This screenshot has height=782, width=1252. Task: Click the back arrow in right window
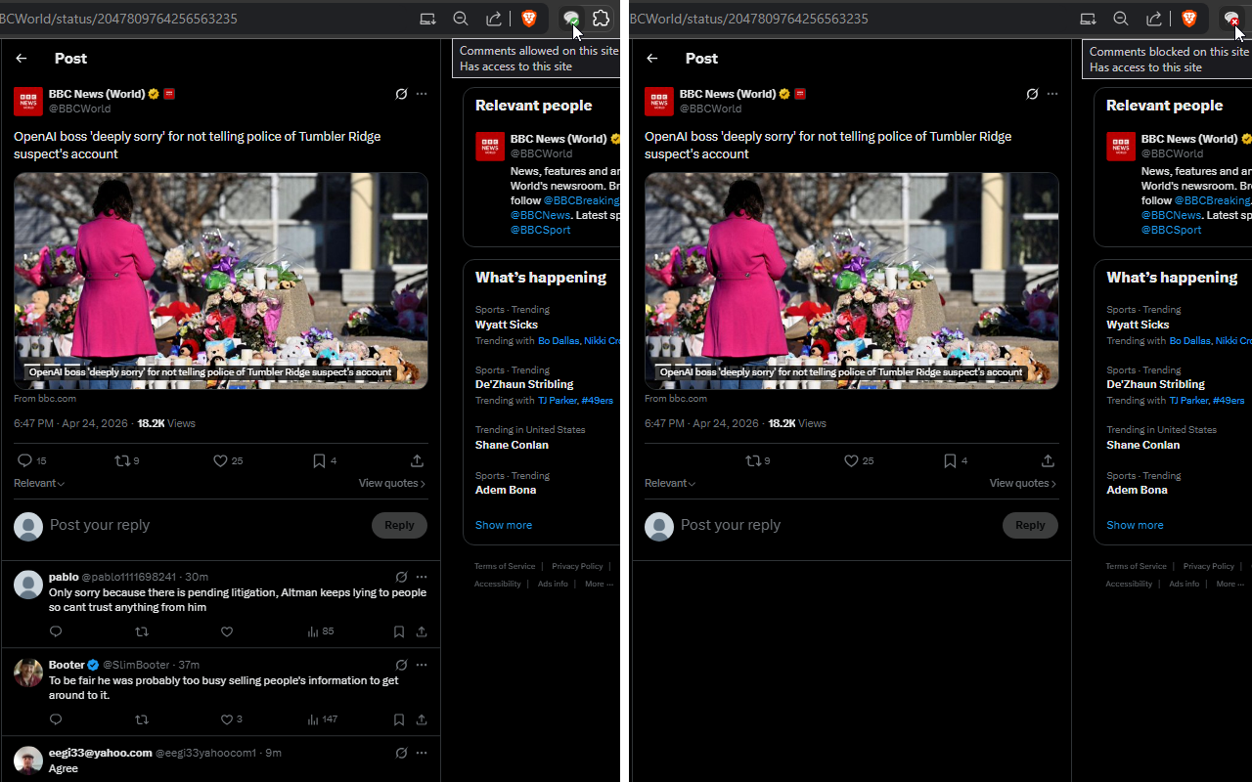click(x=652, y=59)
